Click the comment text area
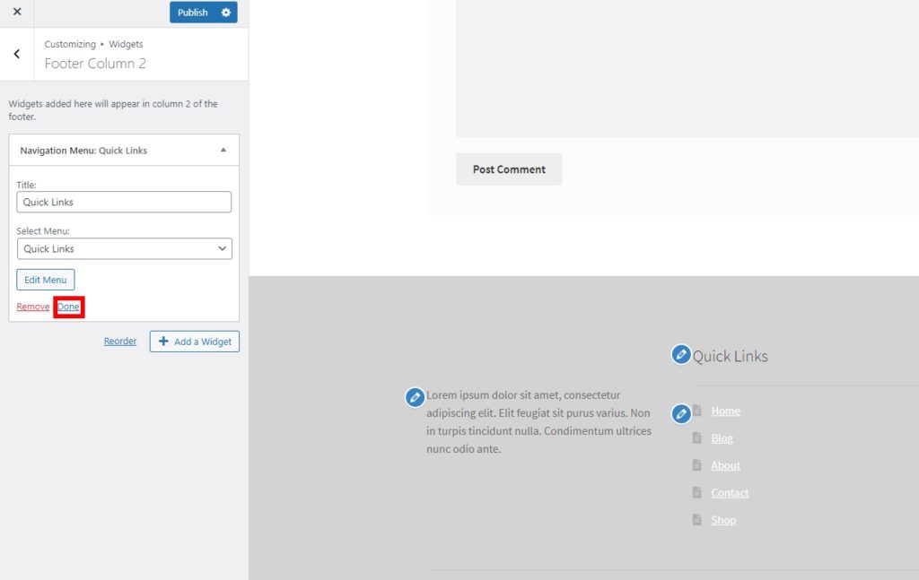The height and width of the screenshot is (580, 919). [687, 68]
